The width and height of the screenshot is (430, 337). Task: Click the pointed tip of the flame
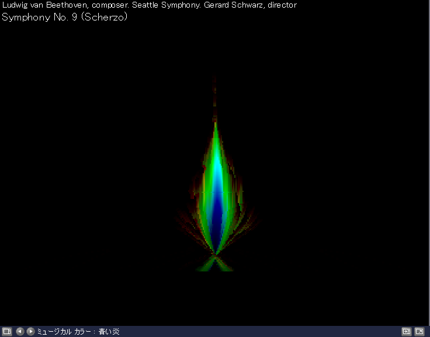point(216,124)
